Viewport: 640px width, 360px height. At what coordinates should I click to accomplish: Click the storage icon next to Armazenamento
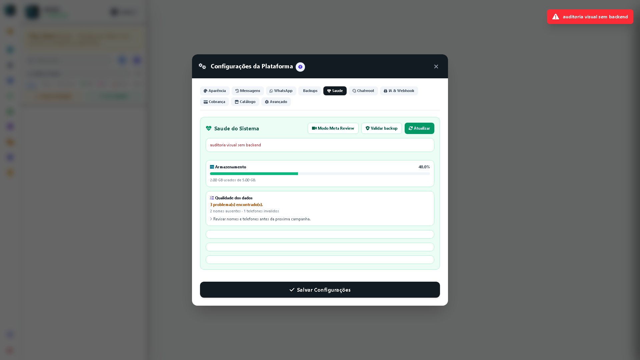point(212,167)
